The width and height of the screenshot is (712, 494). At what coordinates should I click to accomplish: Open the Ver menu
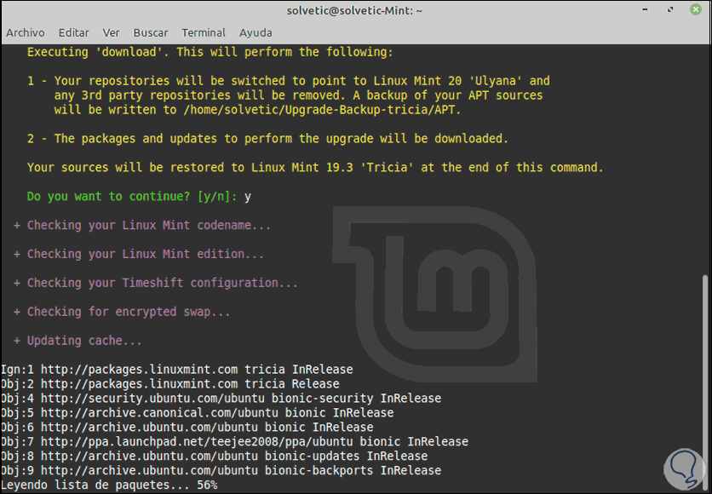pyautogui.click(x=111, y=32)
